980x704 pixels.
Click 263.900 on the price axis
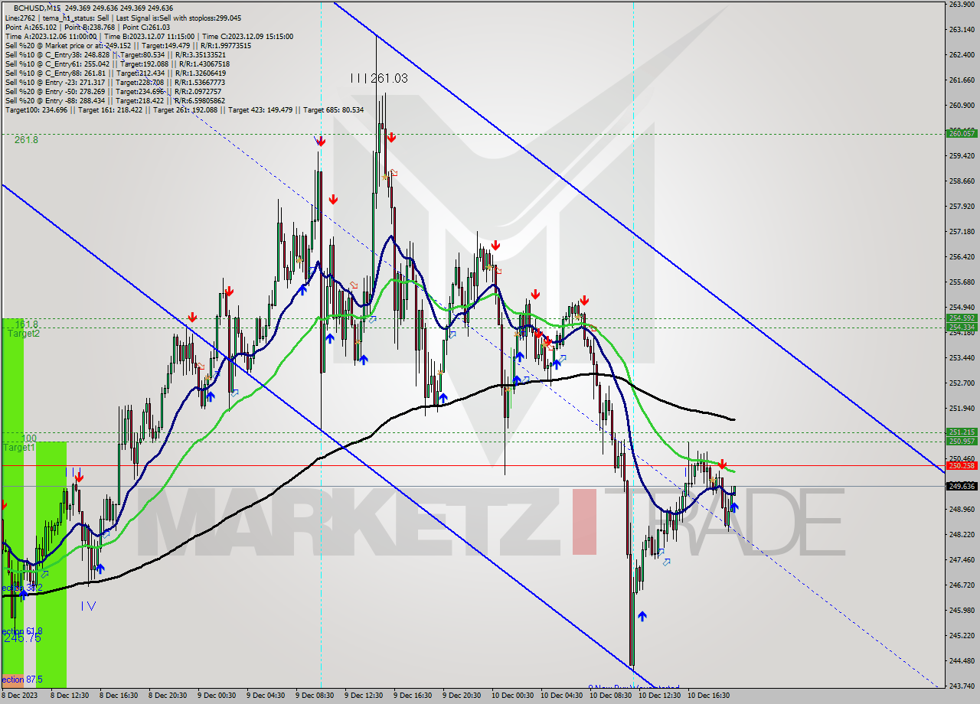coord(962,5)
